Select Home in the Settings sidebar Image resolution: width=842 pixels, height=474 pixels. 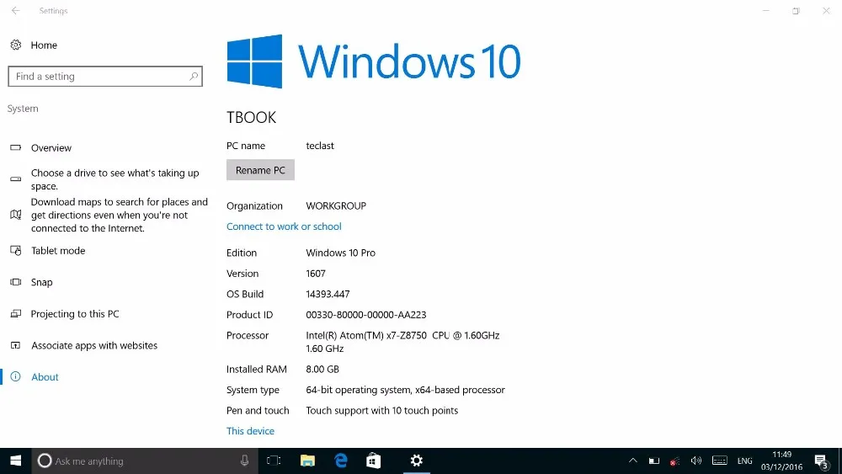[x=44, y=45]
